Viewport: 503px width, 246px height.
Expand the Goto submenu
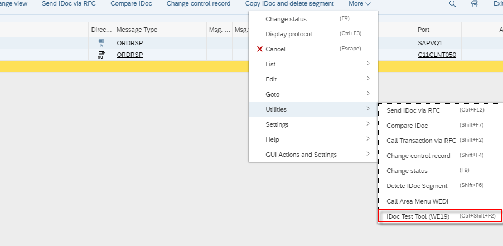click(x=313, y=94)
